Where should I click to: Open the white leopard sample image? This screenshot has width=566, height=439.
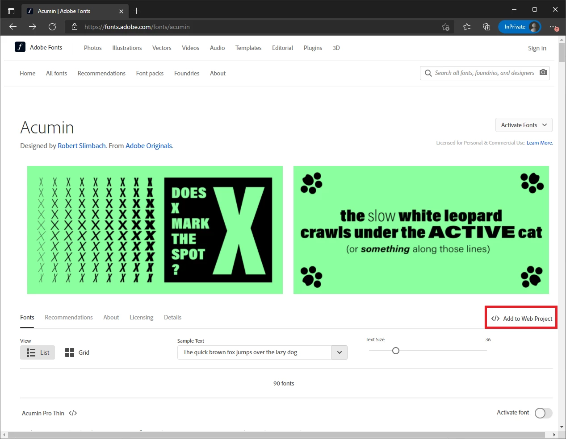tap(421, 230)
